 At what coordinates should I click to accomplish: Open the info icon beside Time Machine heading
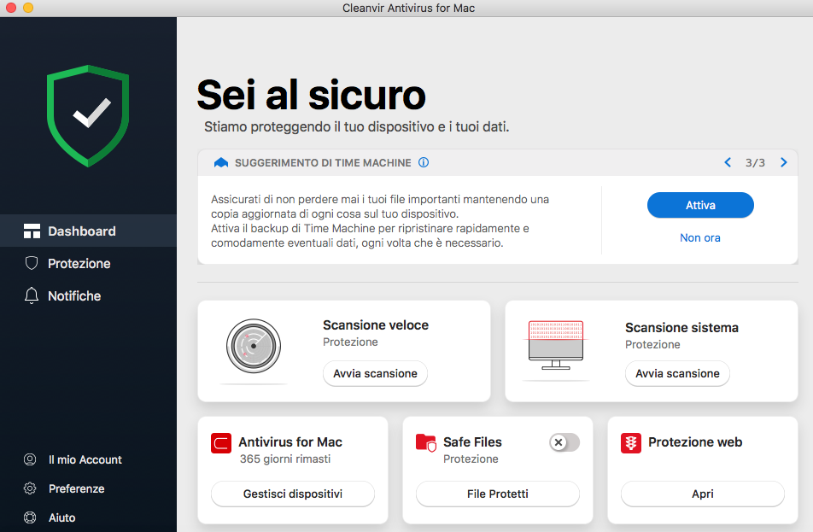(424, 163)
